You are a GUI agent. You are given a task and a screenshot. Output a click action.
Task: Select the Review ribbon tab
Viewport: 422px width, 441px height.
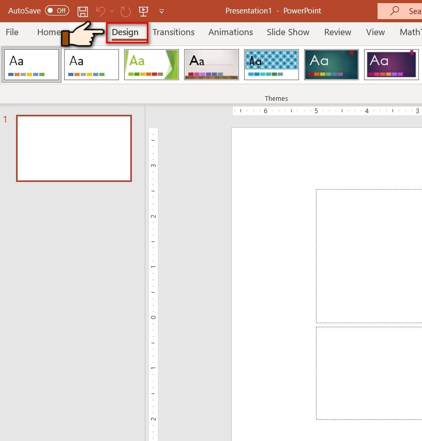[338, 32]
